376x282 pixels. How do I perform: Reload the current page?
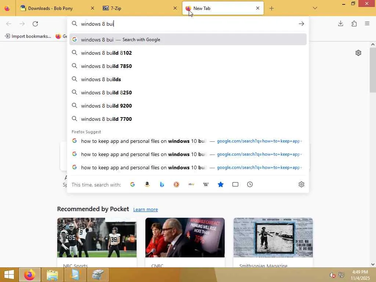pos(36,24)
